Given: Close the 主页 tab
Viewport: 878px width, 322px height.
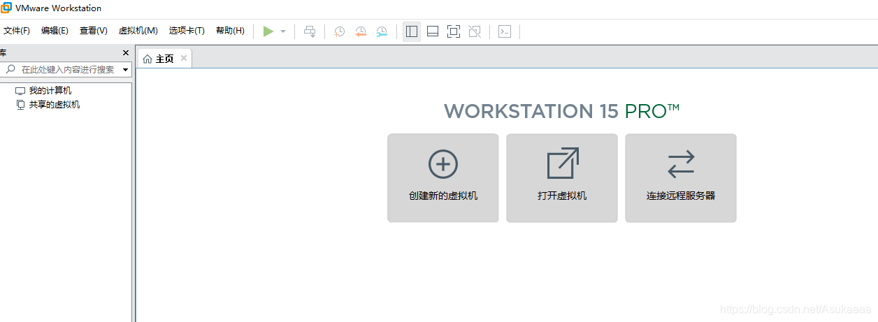Looking at the screenshot, I should (x=184, y=58).
